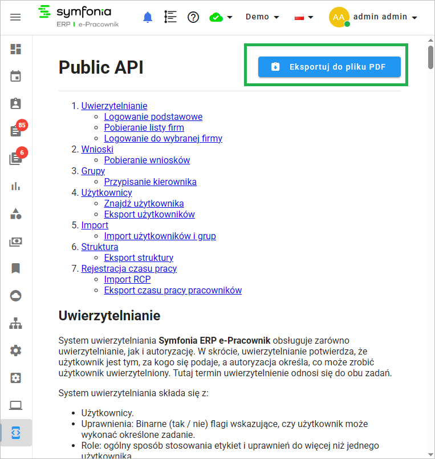Click the Uwierzytelnianie section heading

coord(109,316)
